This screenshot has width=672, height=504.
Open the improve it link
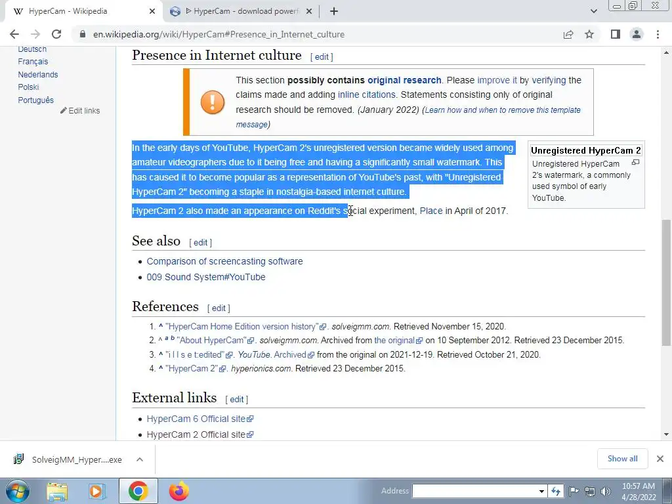(497, 80)
